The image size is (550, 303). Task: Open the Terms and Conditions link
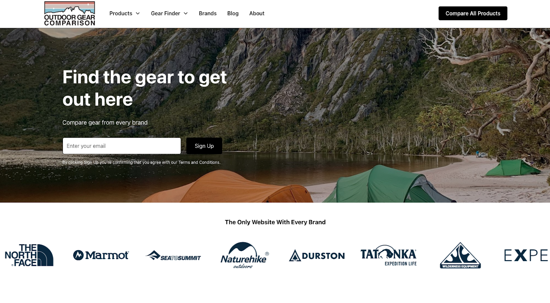[x=199, y=163]
